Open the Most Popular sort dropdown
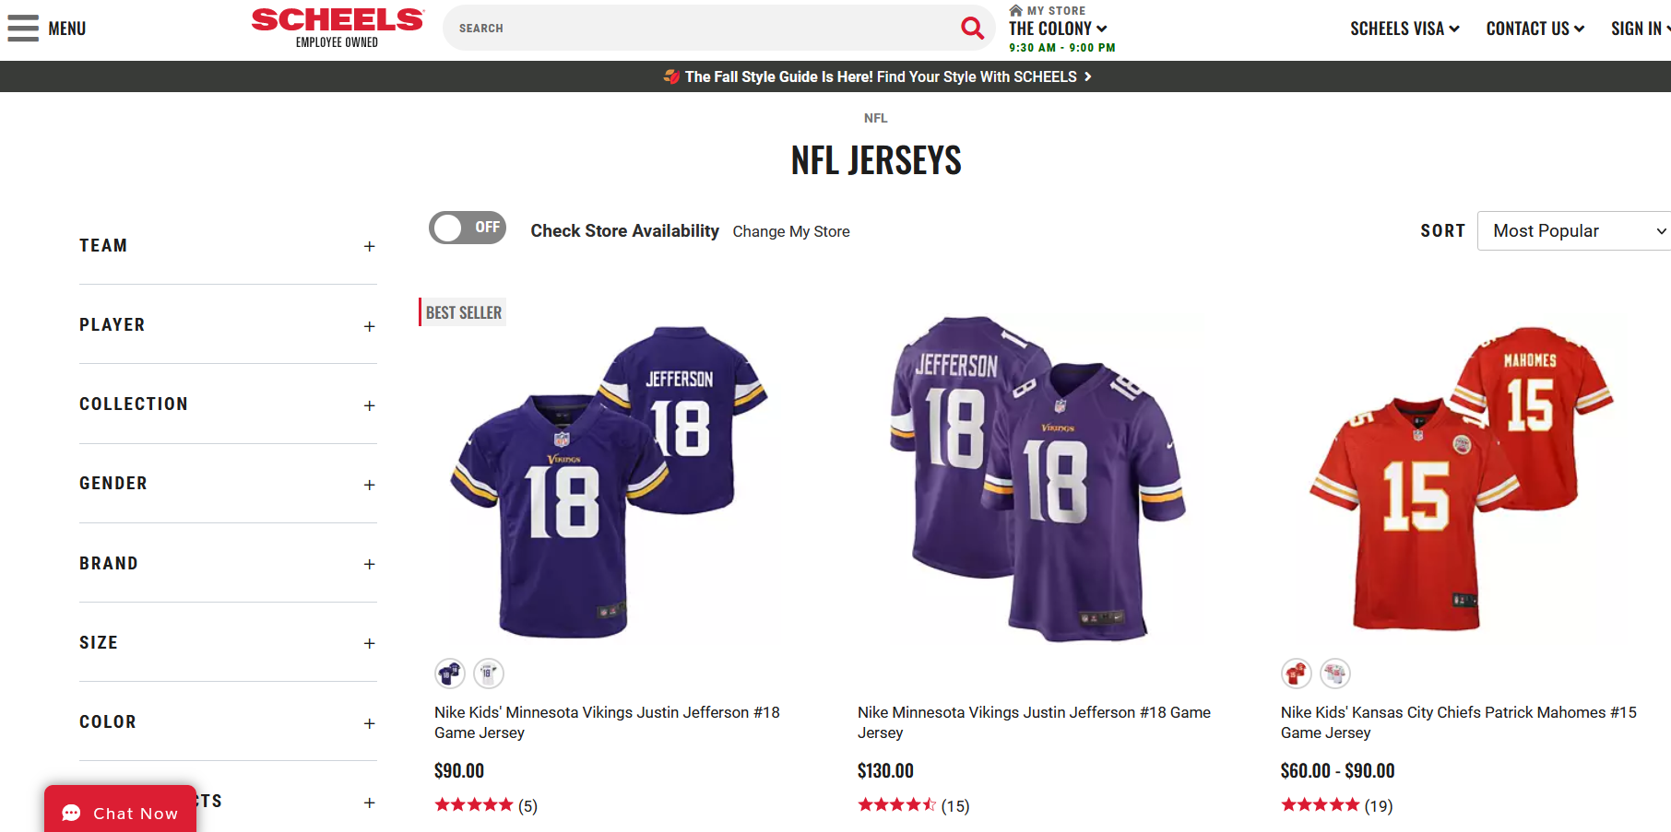 point(1577,231)
